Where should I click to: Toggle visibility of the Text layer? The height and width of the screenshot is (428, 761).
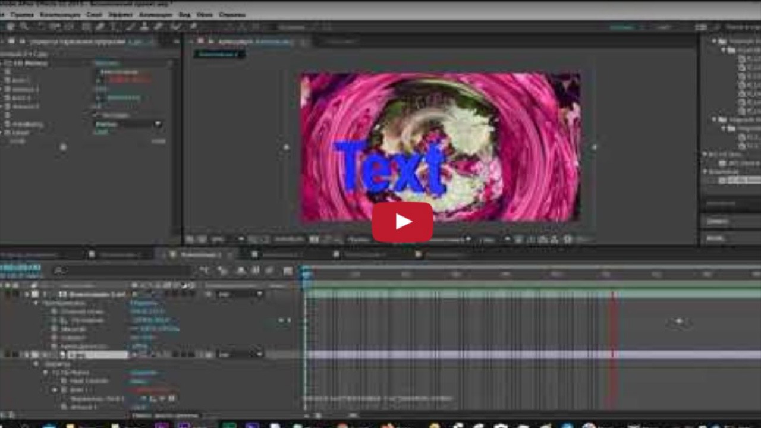click(x=5, y=354)
